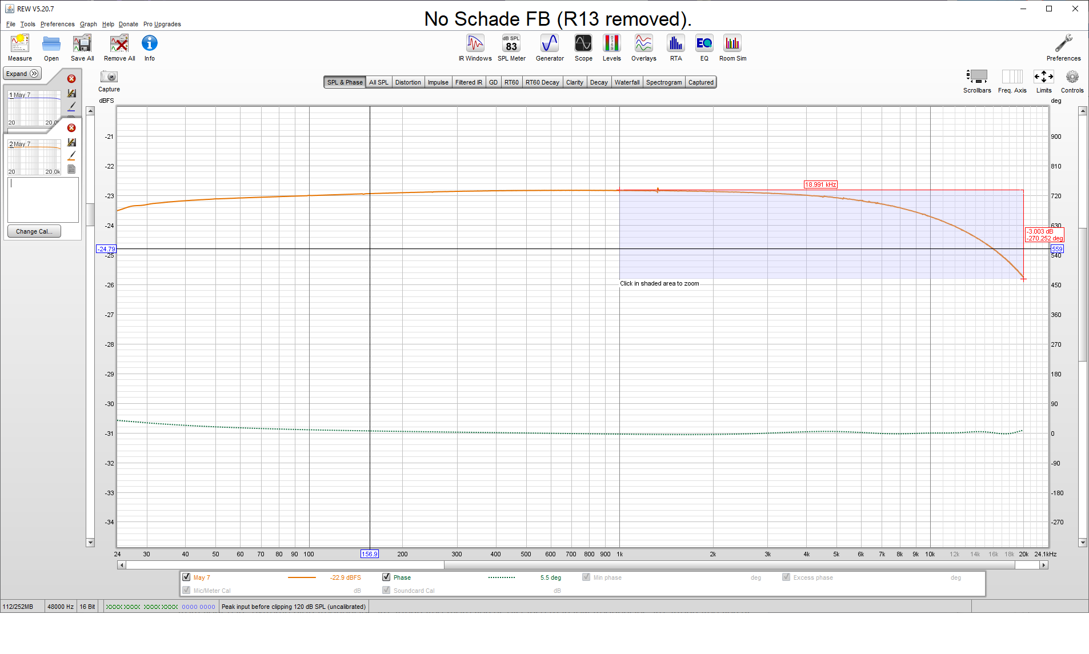Remove measurement 1 May 7 with red X

click(x=71, y=79)
